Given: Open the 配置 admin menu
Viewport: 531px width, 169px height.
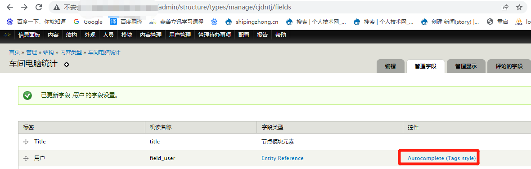Looking at the screenshot, I should (x=244, y=35).
